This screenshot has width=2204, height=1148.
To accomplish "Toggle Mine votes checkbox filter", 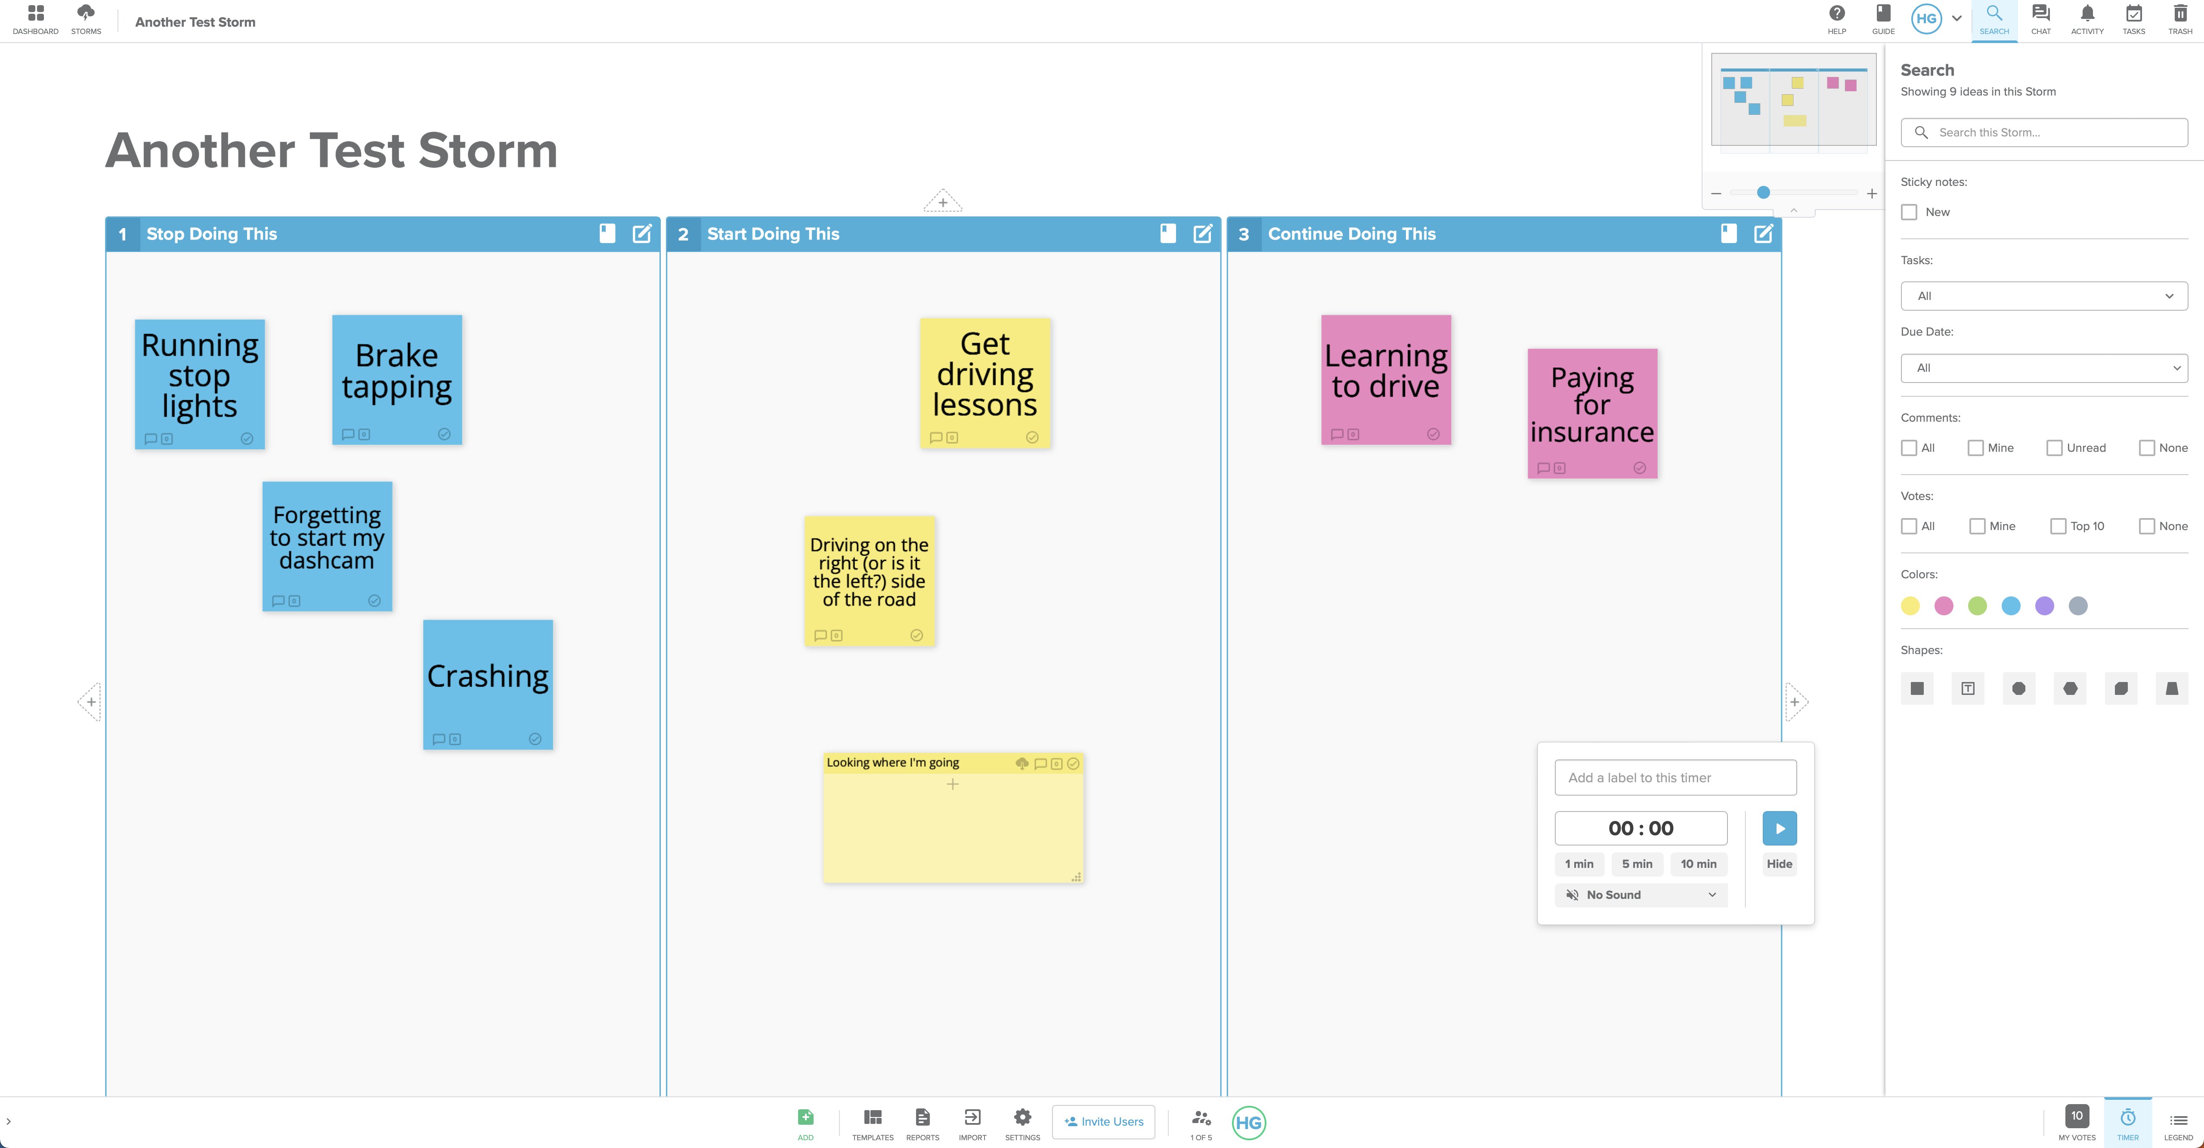I will point(1977,526).
